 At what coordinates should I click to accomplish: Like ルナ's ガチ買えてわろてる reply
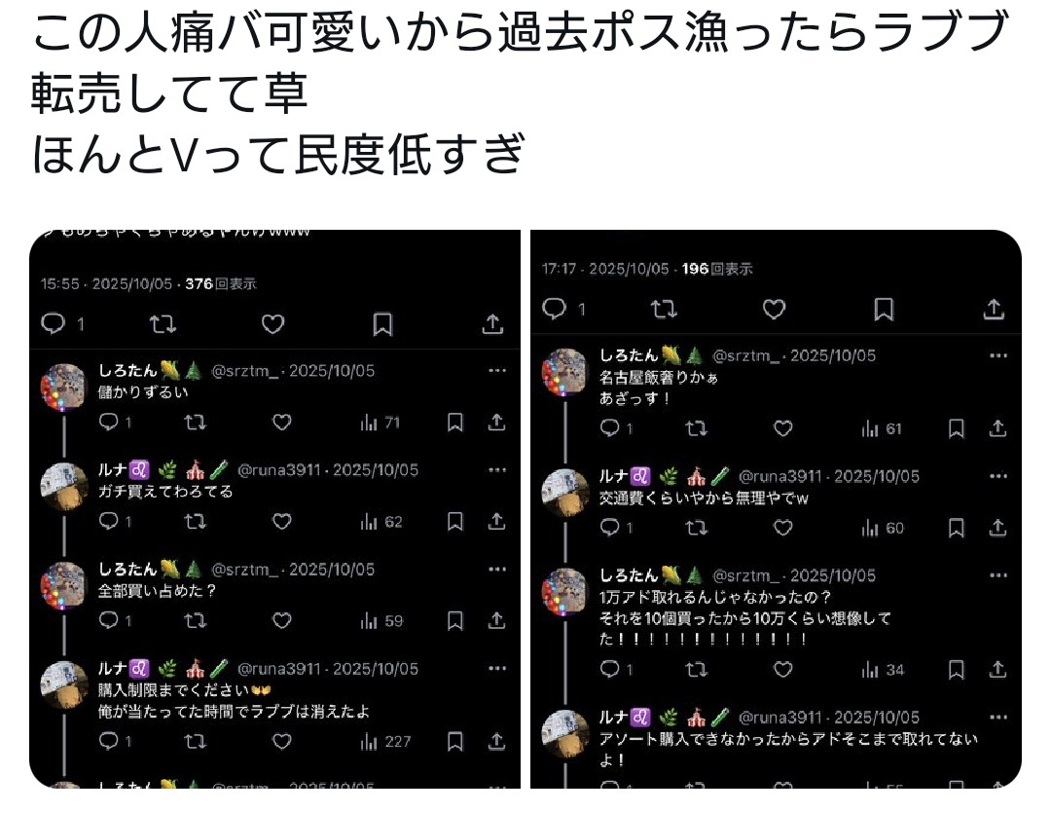point(281,521)
